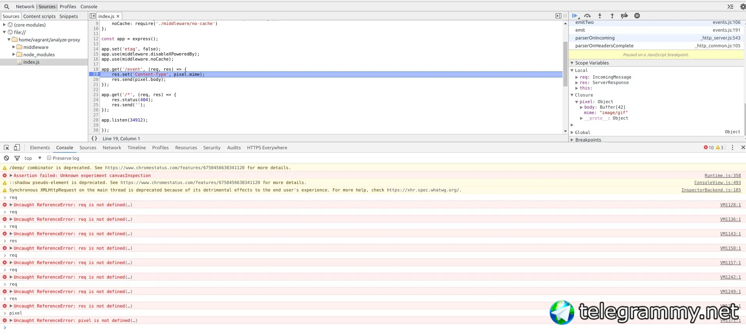
Task: Click the yellow warning count icon
Action: point(718,148)
